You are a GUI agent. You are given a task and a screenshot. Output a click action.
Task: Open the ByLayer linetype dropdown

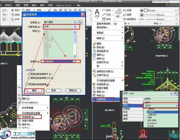click(x=160, y=19)
